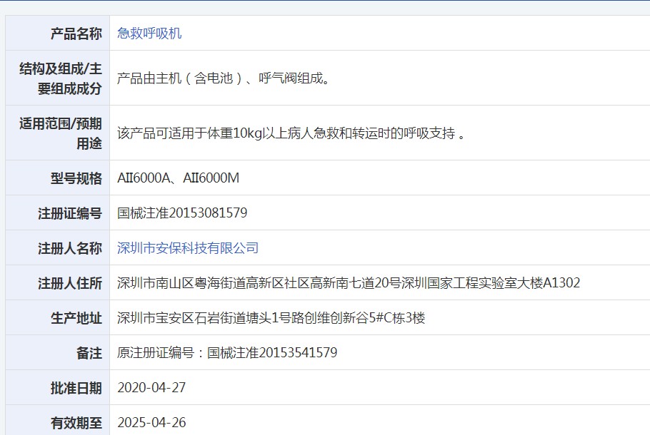Click the text 产品由主机（含电池）、呼气阀组成。

point(224,78)
